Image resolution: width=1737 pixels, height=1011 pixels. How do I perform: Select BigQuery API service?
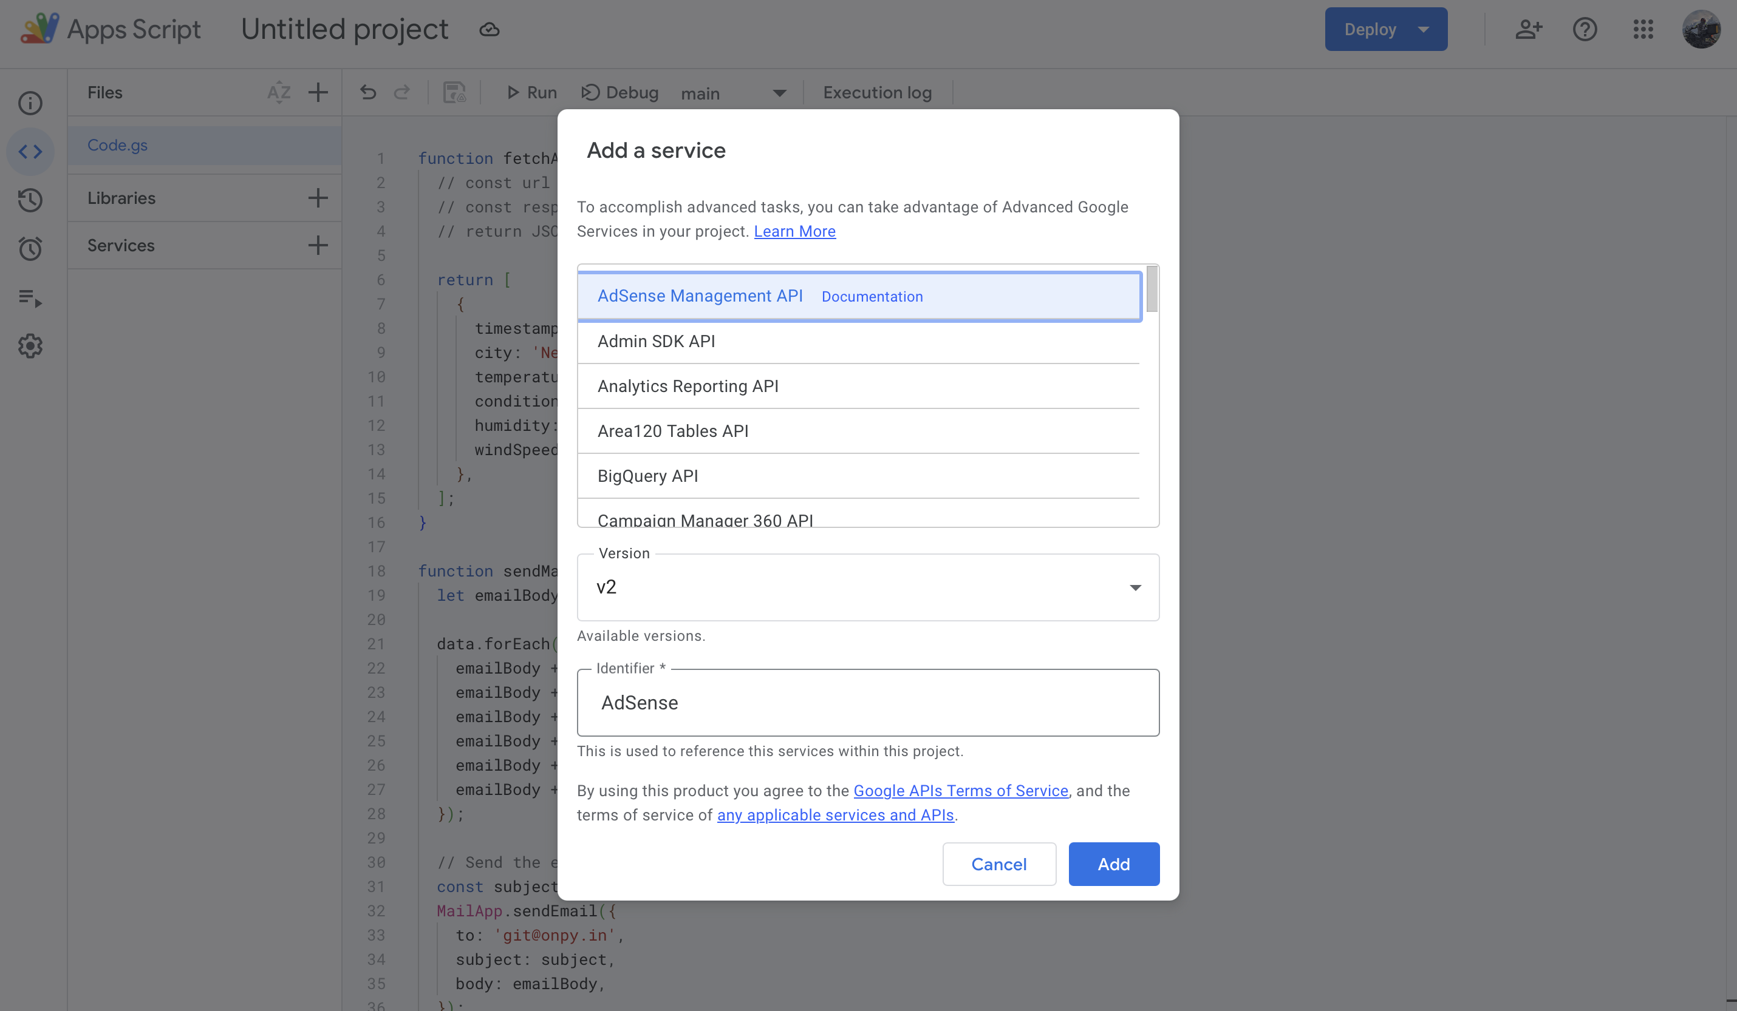tap(859, 476)
